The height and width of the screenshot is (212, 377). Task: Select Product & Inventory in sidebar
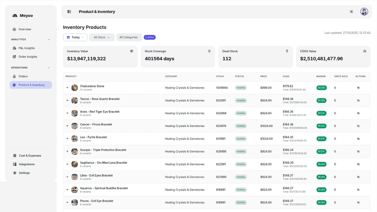pos(31,85)
